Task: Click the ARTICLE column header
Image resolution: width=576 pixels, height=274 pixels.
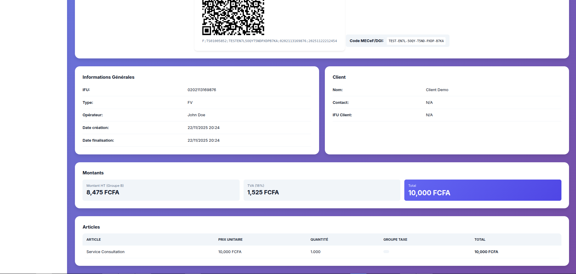Action: 93,239
